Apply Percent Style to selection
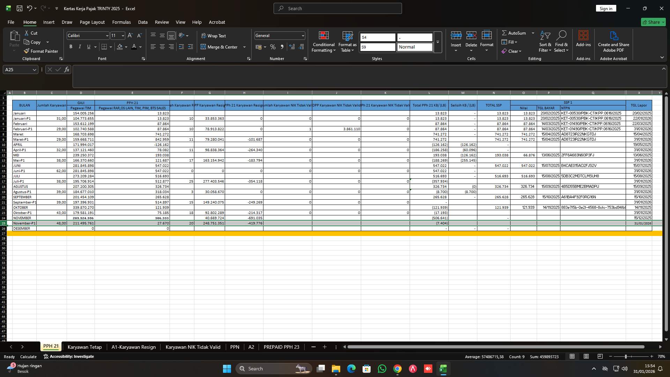This screenshot has width=670, height=377. pyautogui.click(x=273, y=46)
